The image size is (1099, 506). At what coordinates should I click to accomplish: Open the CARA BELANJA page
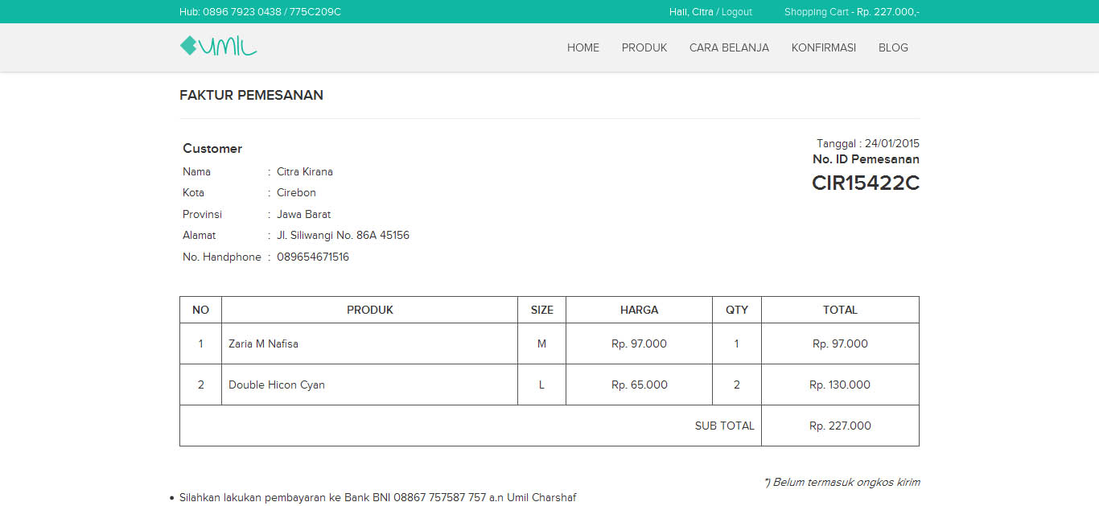729,47
